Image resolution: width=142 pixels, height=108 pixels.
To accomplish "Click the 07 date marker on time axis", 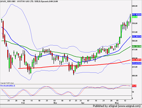I will [88, 101].
